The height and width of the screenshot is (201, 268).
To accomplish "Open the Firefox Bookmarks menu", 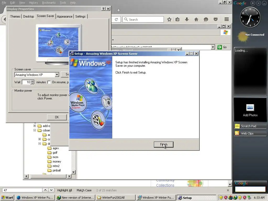I will [49, 3].
